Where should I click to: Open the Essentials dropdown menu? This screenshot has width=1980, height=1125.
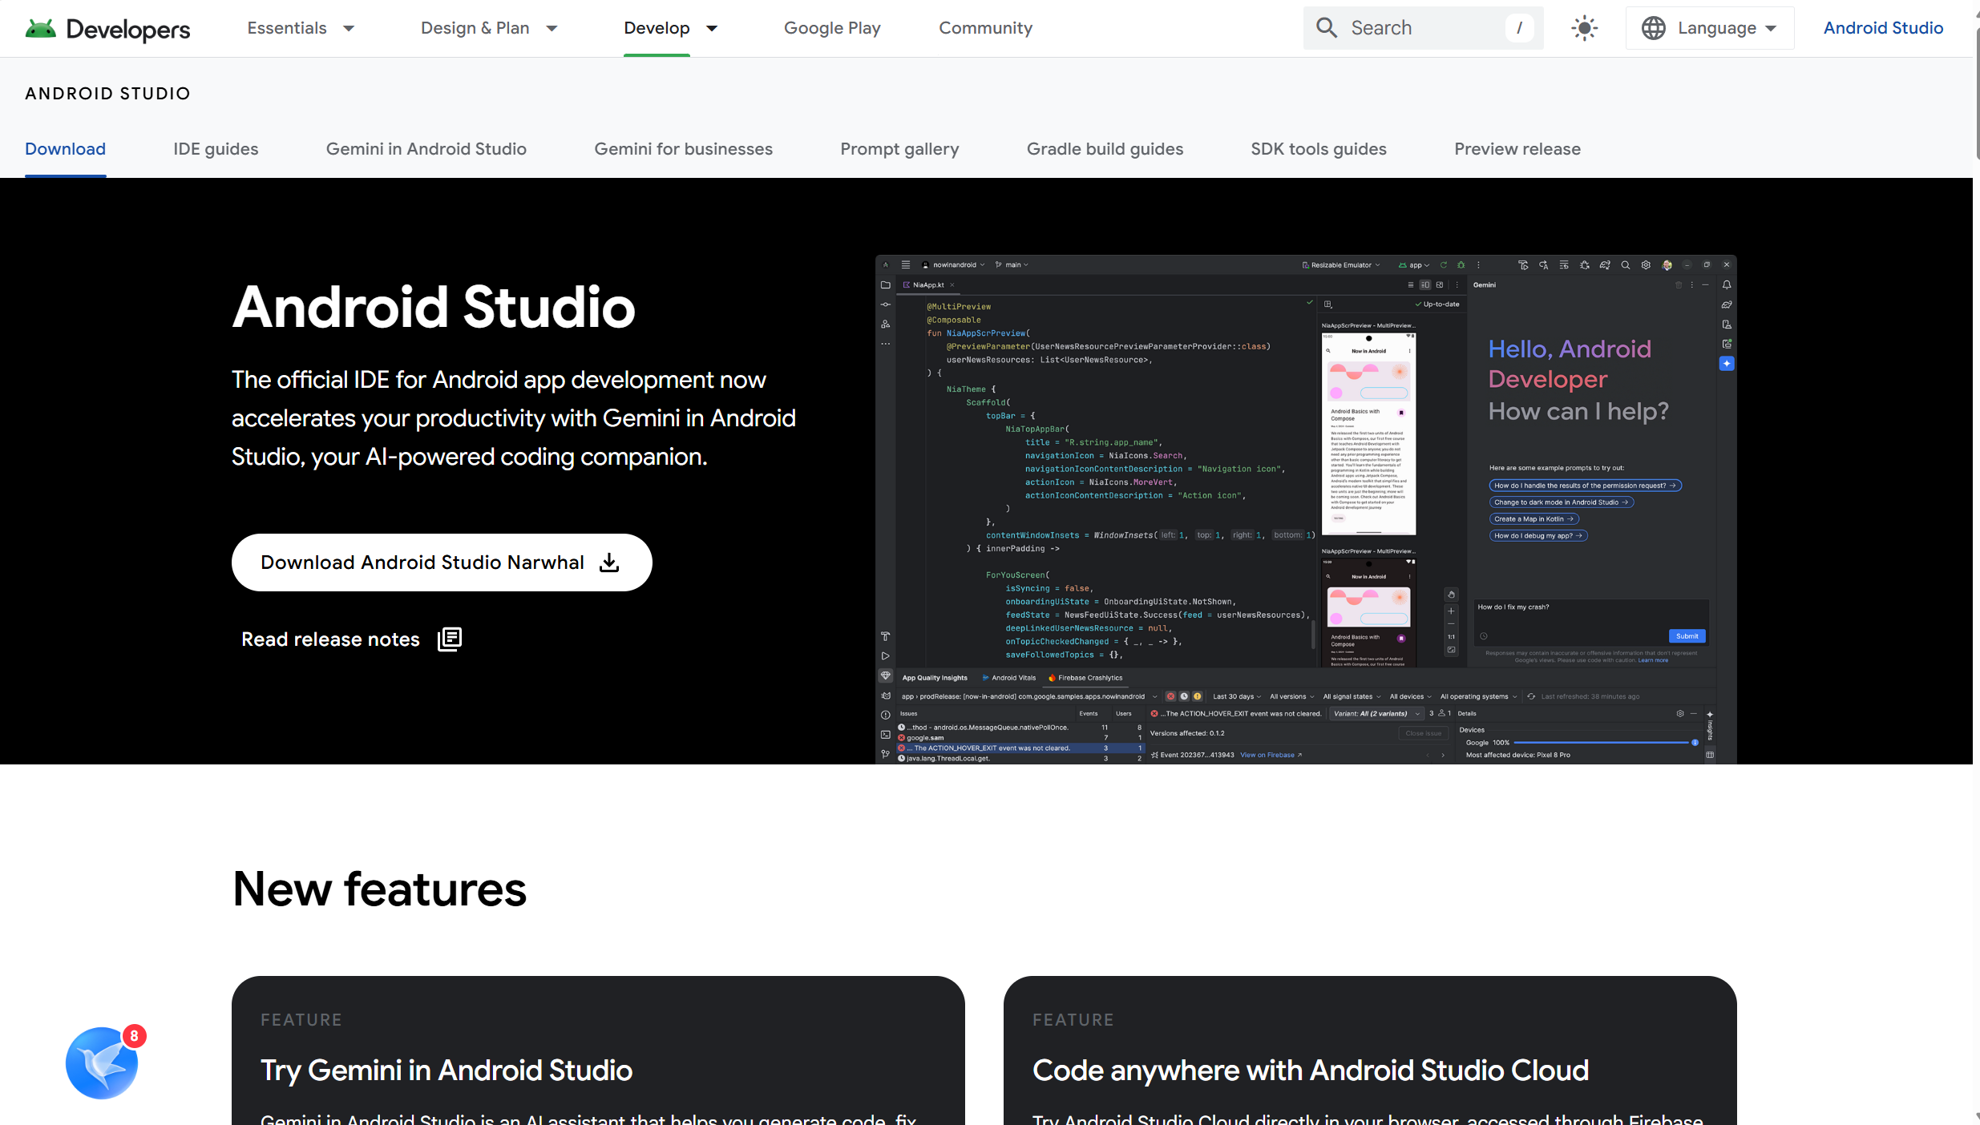coord(301,28)
